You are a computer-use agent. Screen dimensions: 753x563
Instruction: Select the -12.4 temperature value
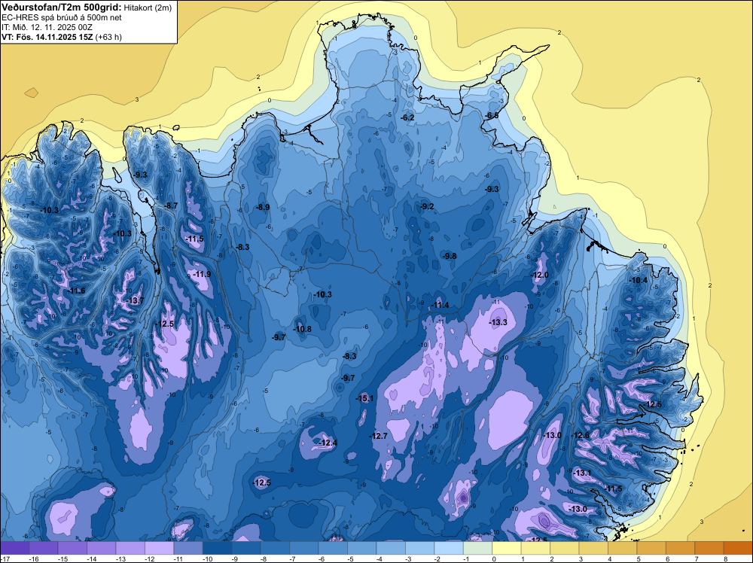pyautogui.click(x=328, y=443)
